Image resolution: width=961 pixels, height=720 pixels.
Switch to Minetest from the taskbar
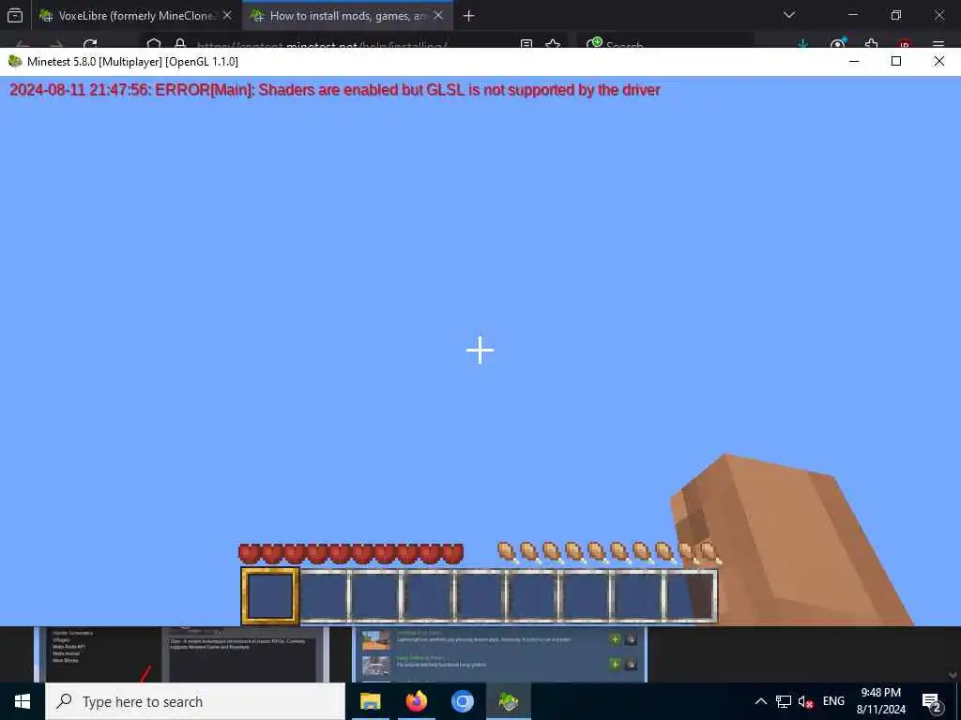point(509,701)
